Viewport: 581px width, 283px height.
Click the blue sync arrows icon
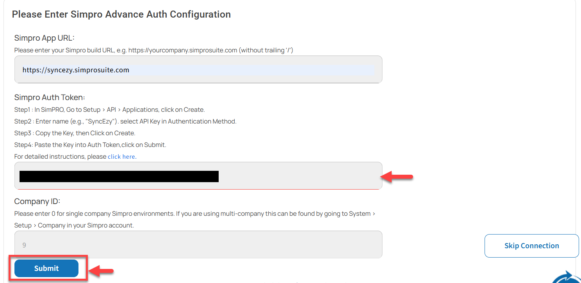coord(567,277)
